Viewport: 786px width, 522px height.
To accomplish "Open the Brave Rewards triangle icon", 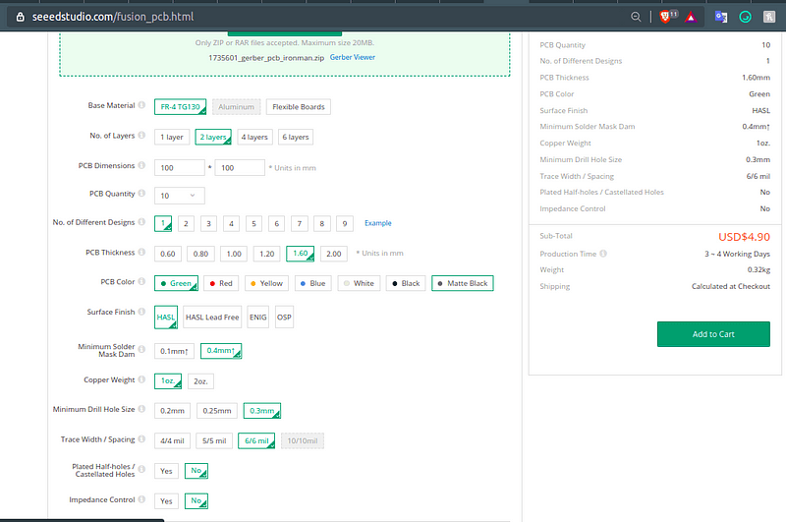I will coord(692,17).
